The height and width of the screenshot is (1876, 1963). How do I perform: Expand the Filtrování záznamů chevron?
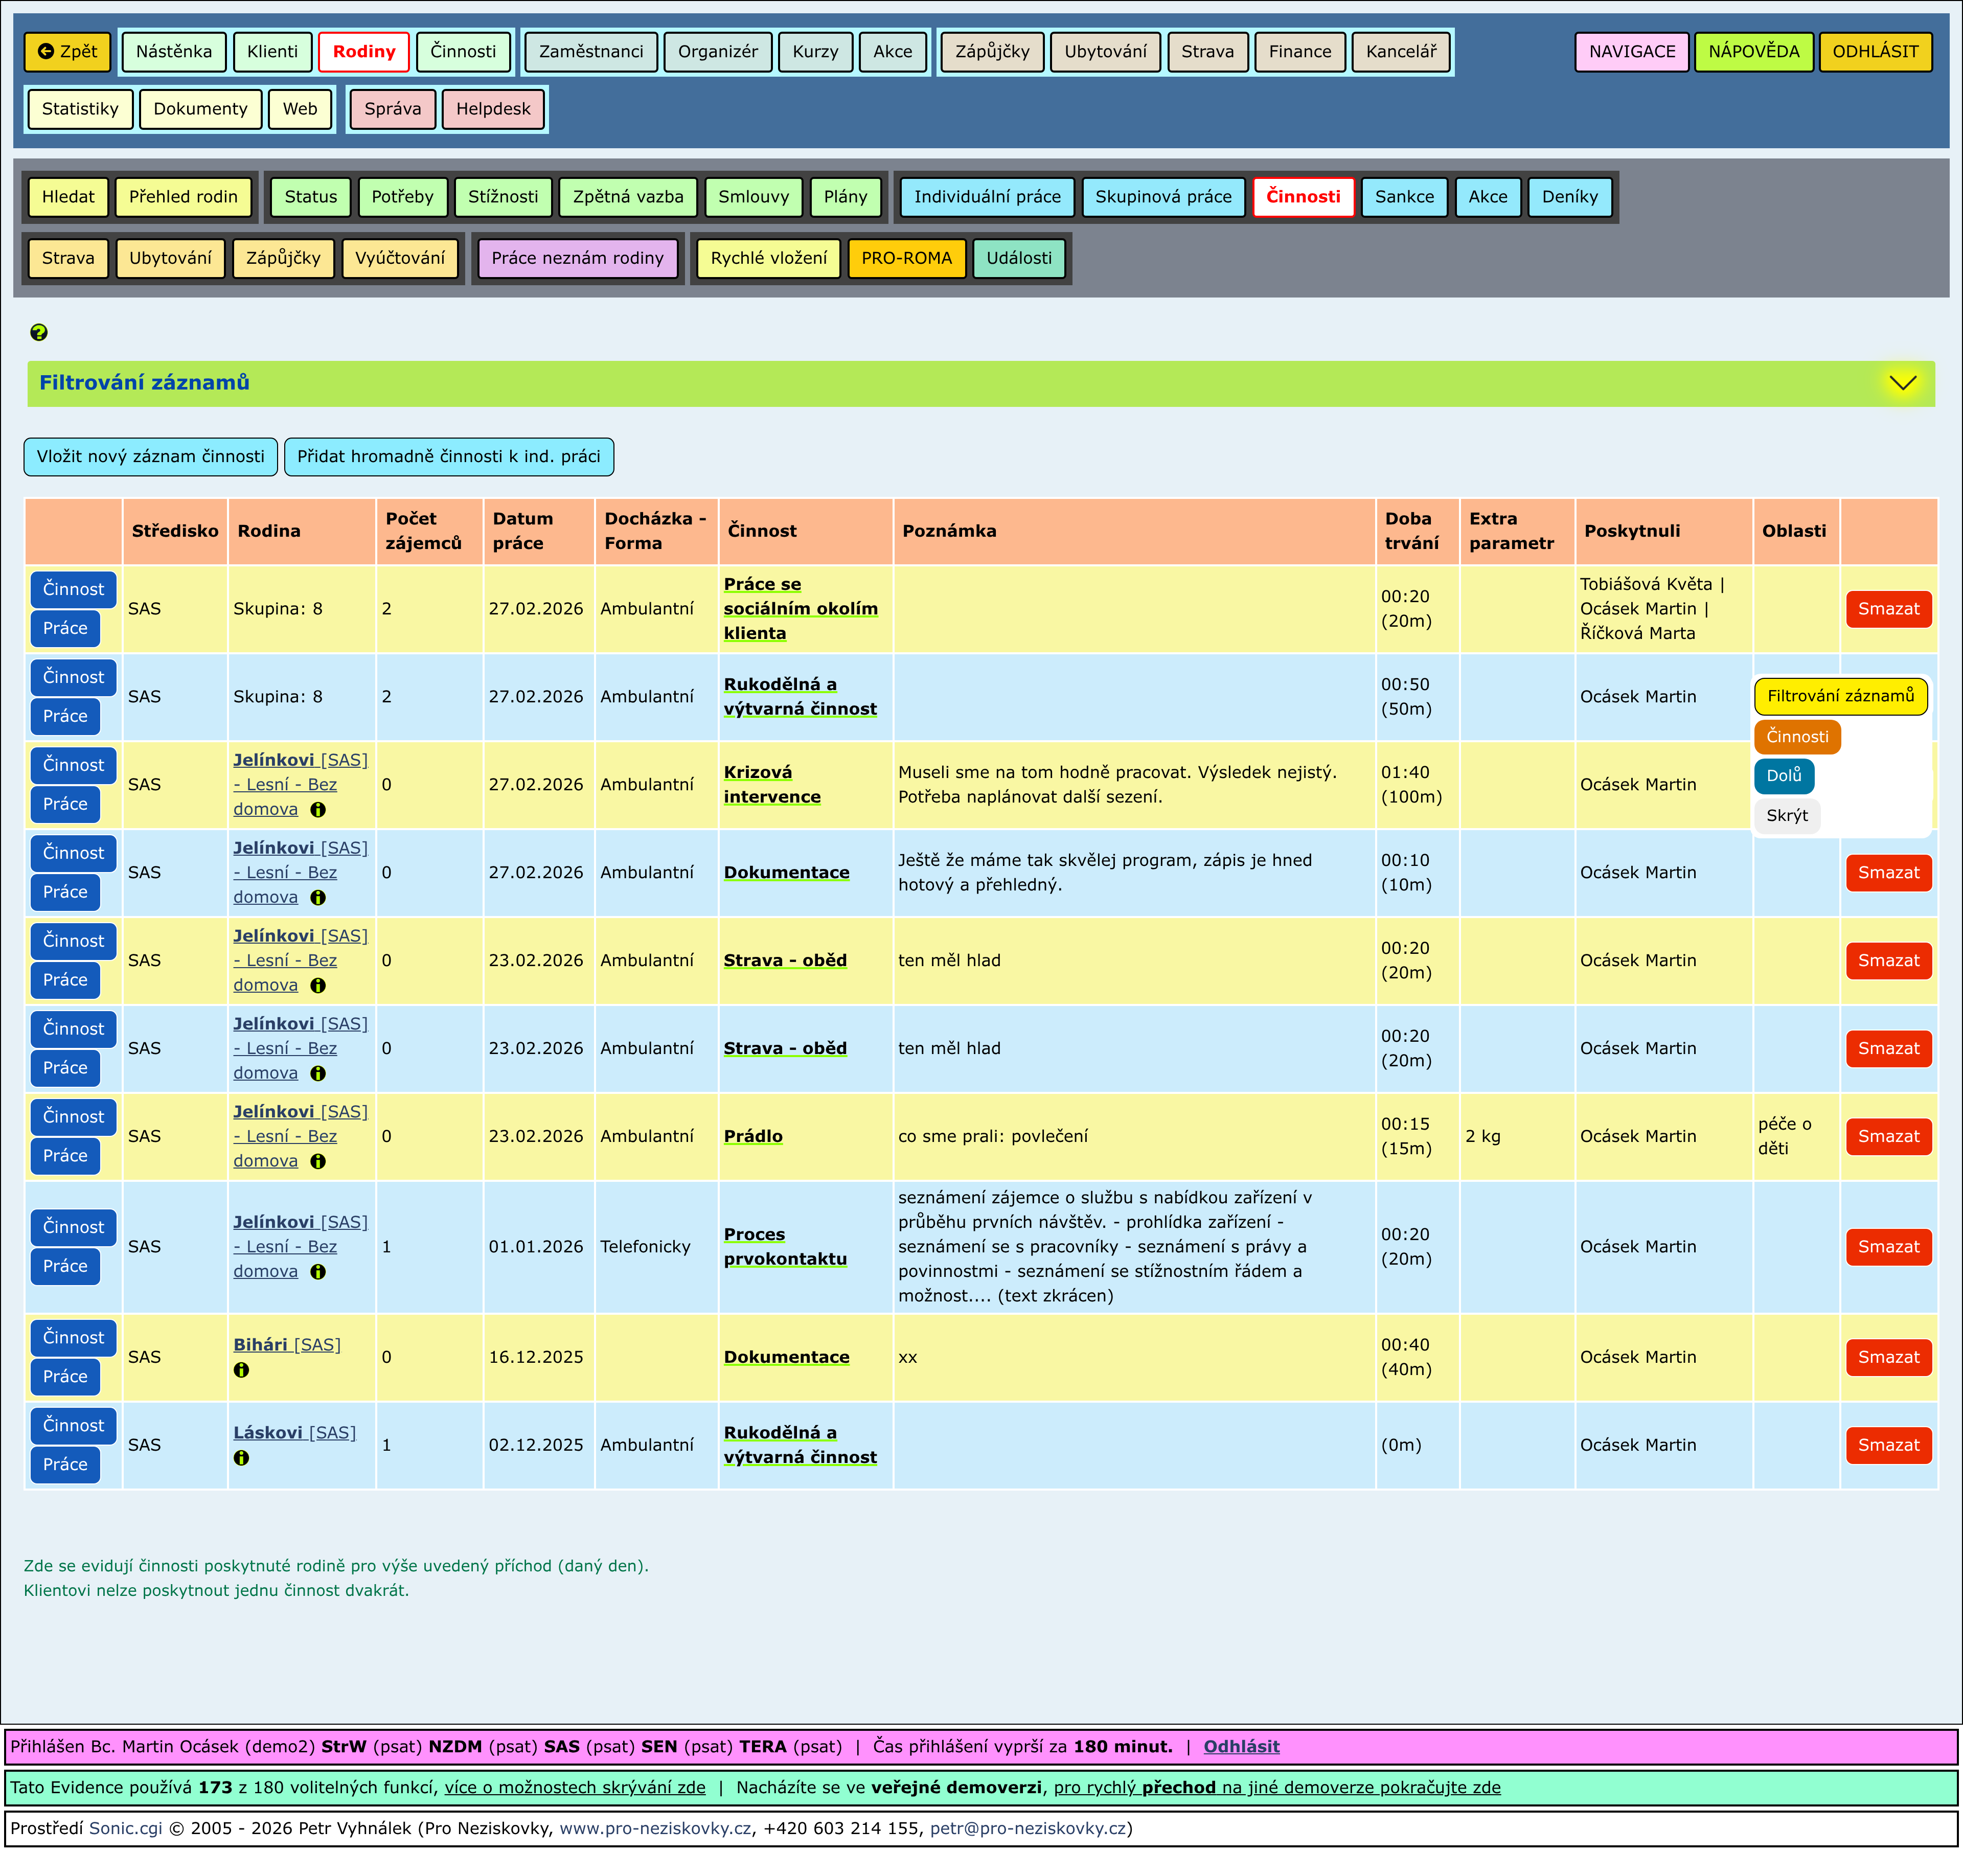click(1902, 383)
